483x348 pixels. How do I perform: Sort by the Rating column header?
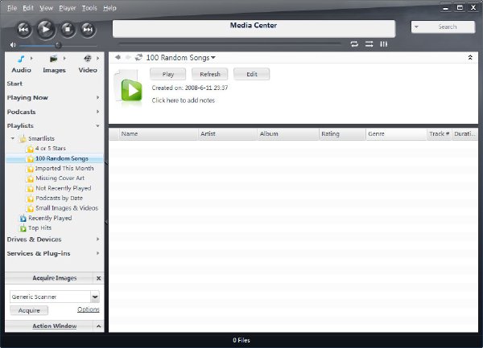342,134
